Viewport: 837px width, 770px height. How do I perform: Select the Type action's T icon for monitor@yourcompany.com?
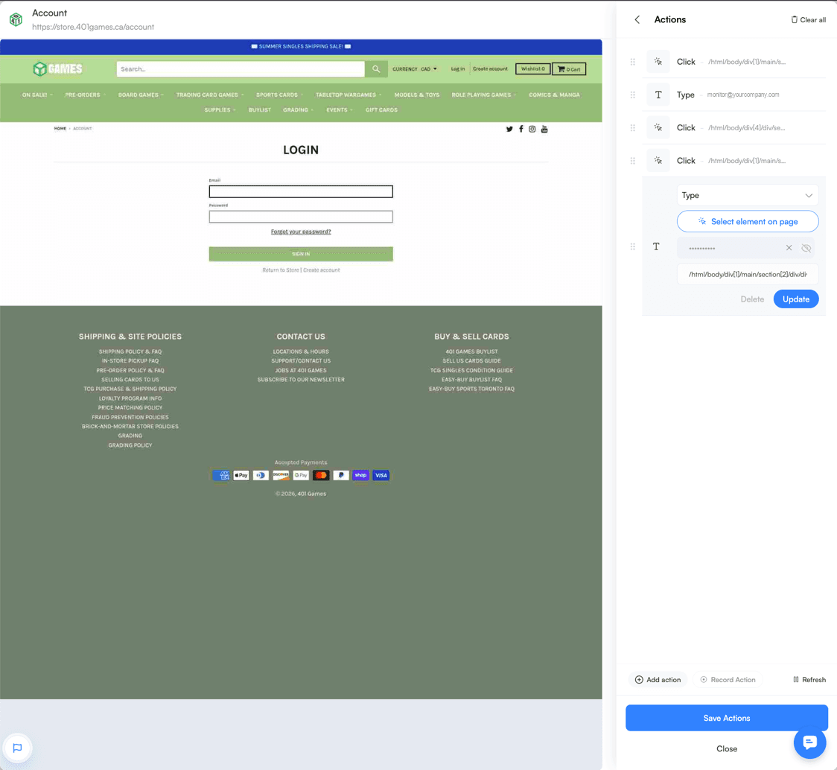pyautogui.click(x=658, y=95)
